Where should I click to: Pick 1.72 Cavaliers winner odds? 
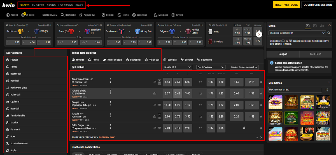(x=258, y=41)
